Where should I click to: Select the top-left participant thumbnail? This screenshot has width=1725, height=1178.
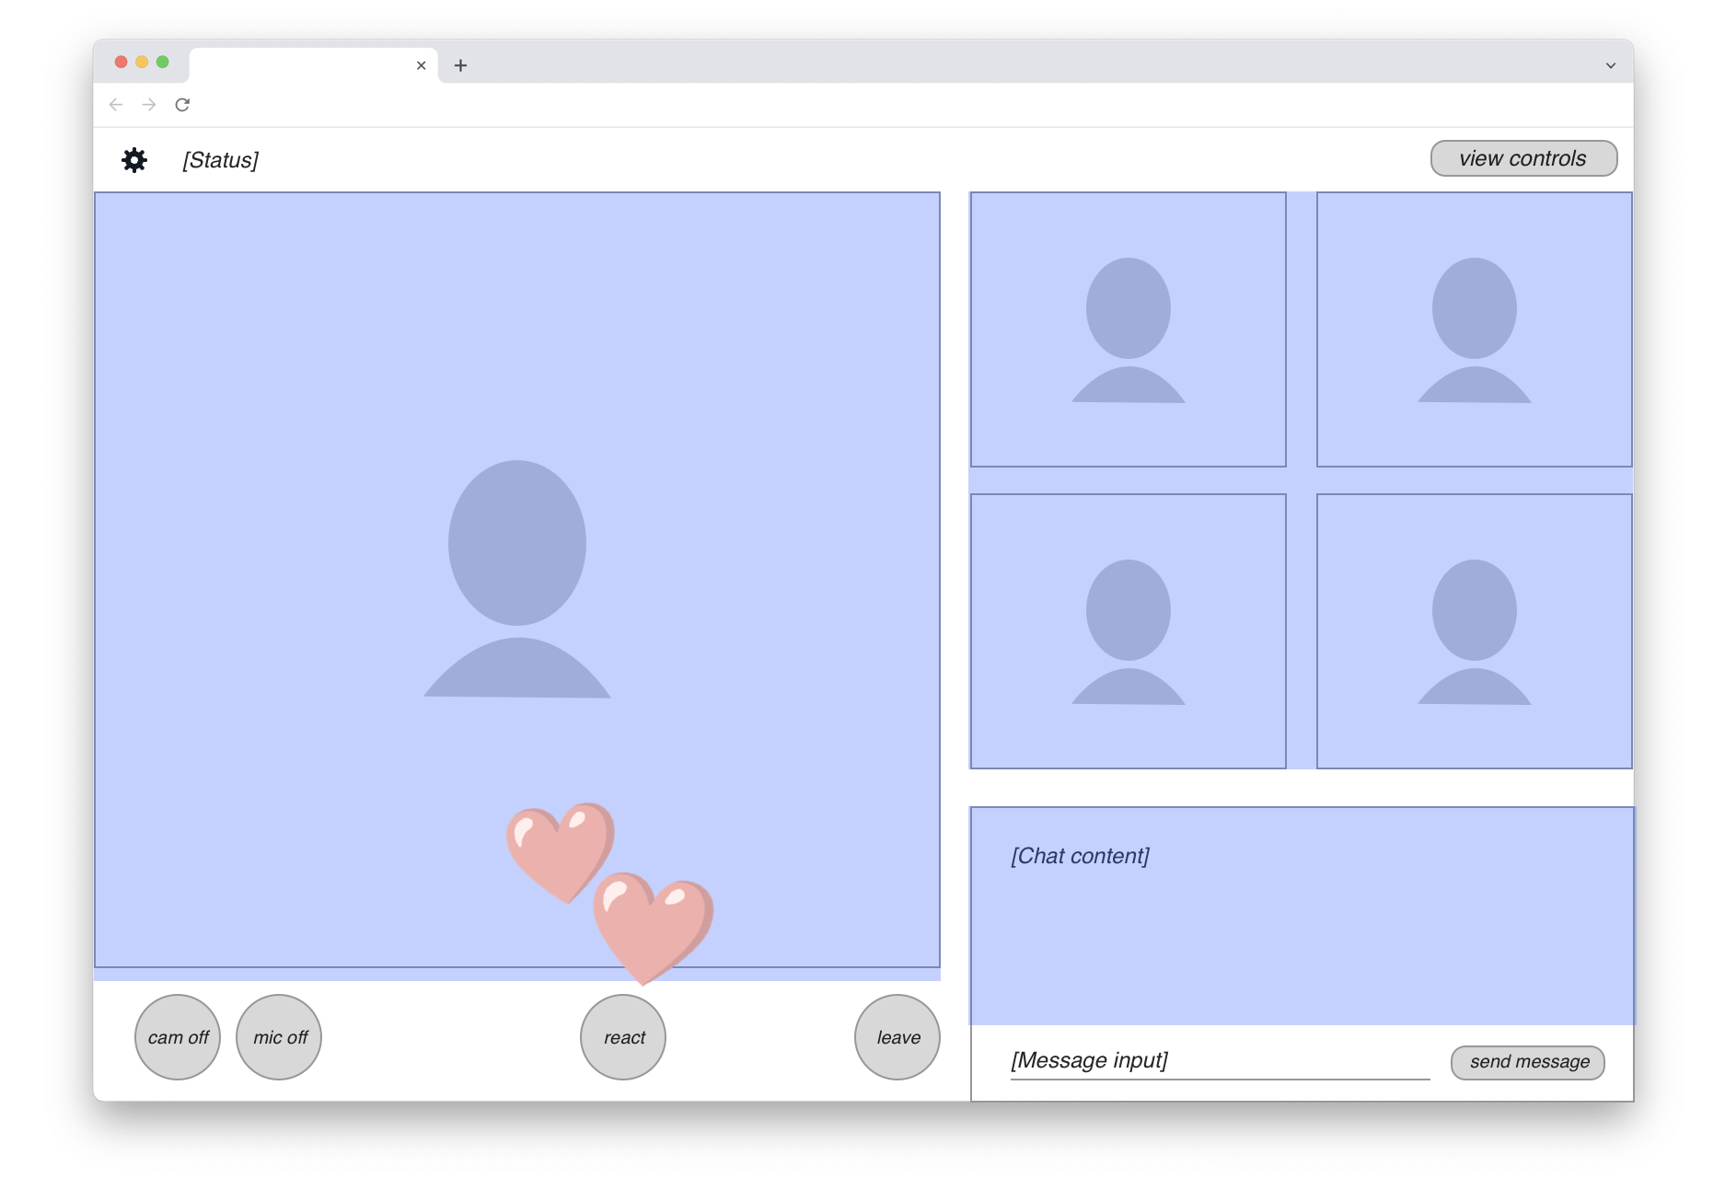1129,329
